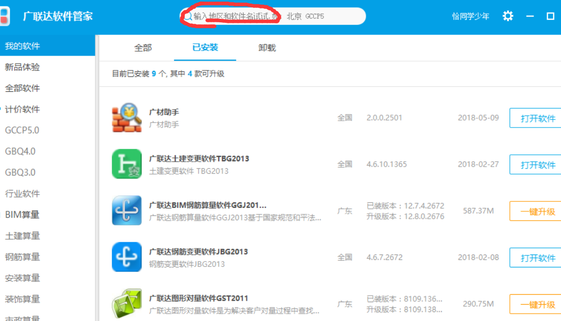
Task: Click the date 2018-05-09
Action: 478,118
